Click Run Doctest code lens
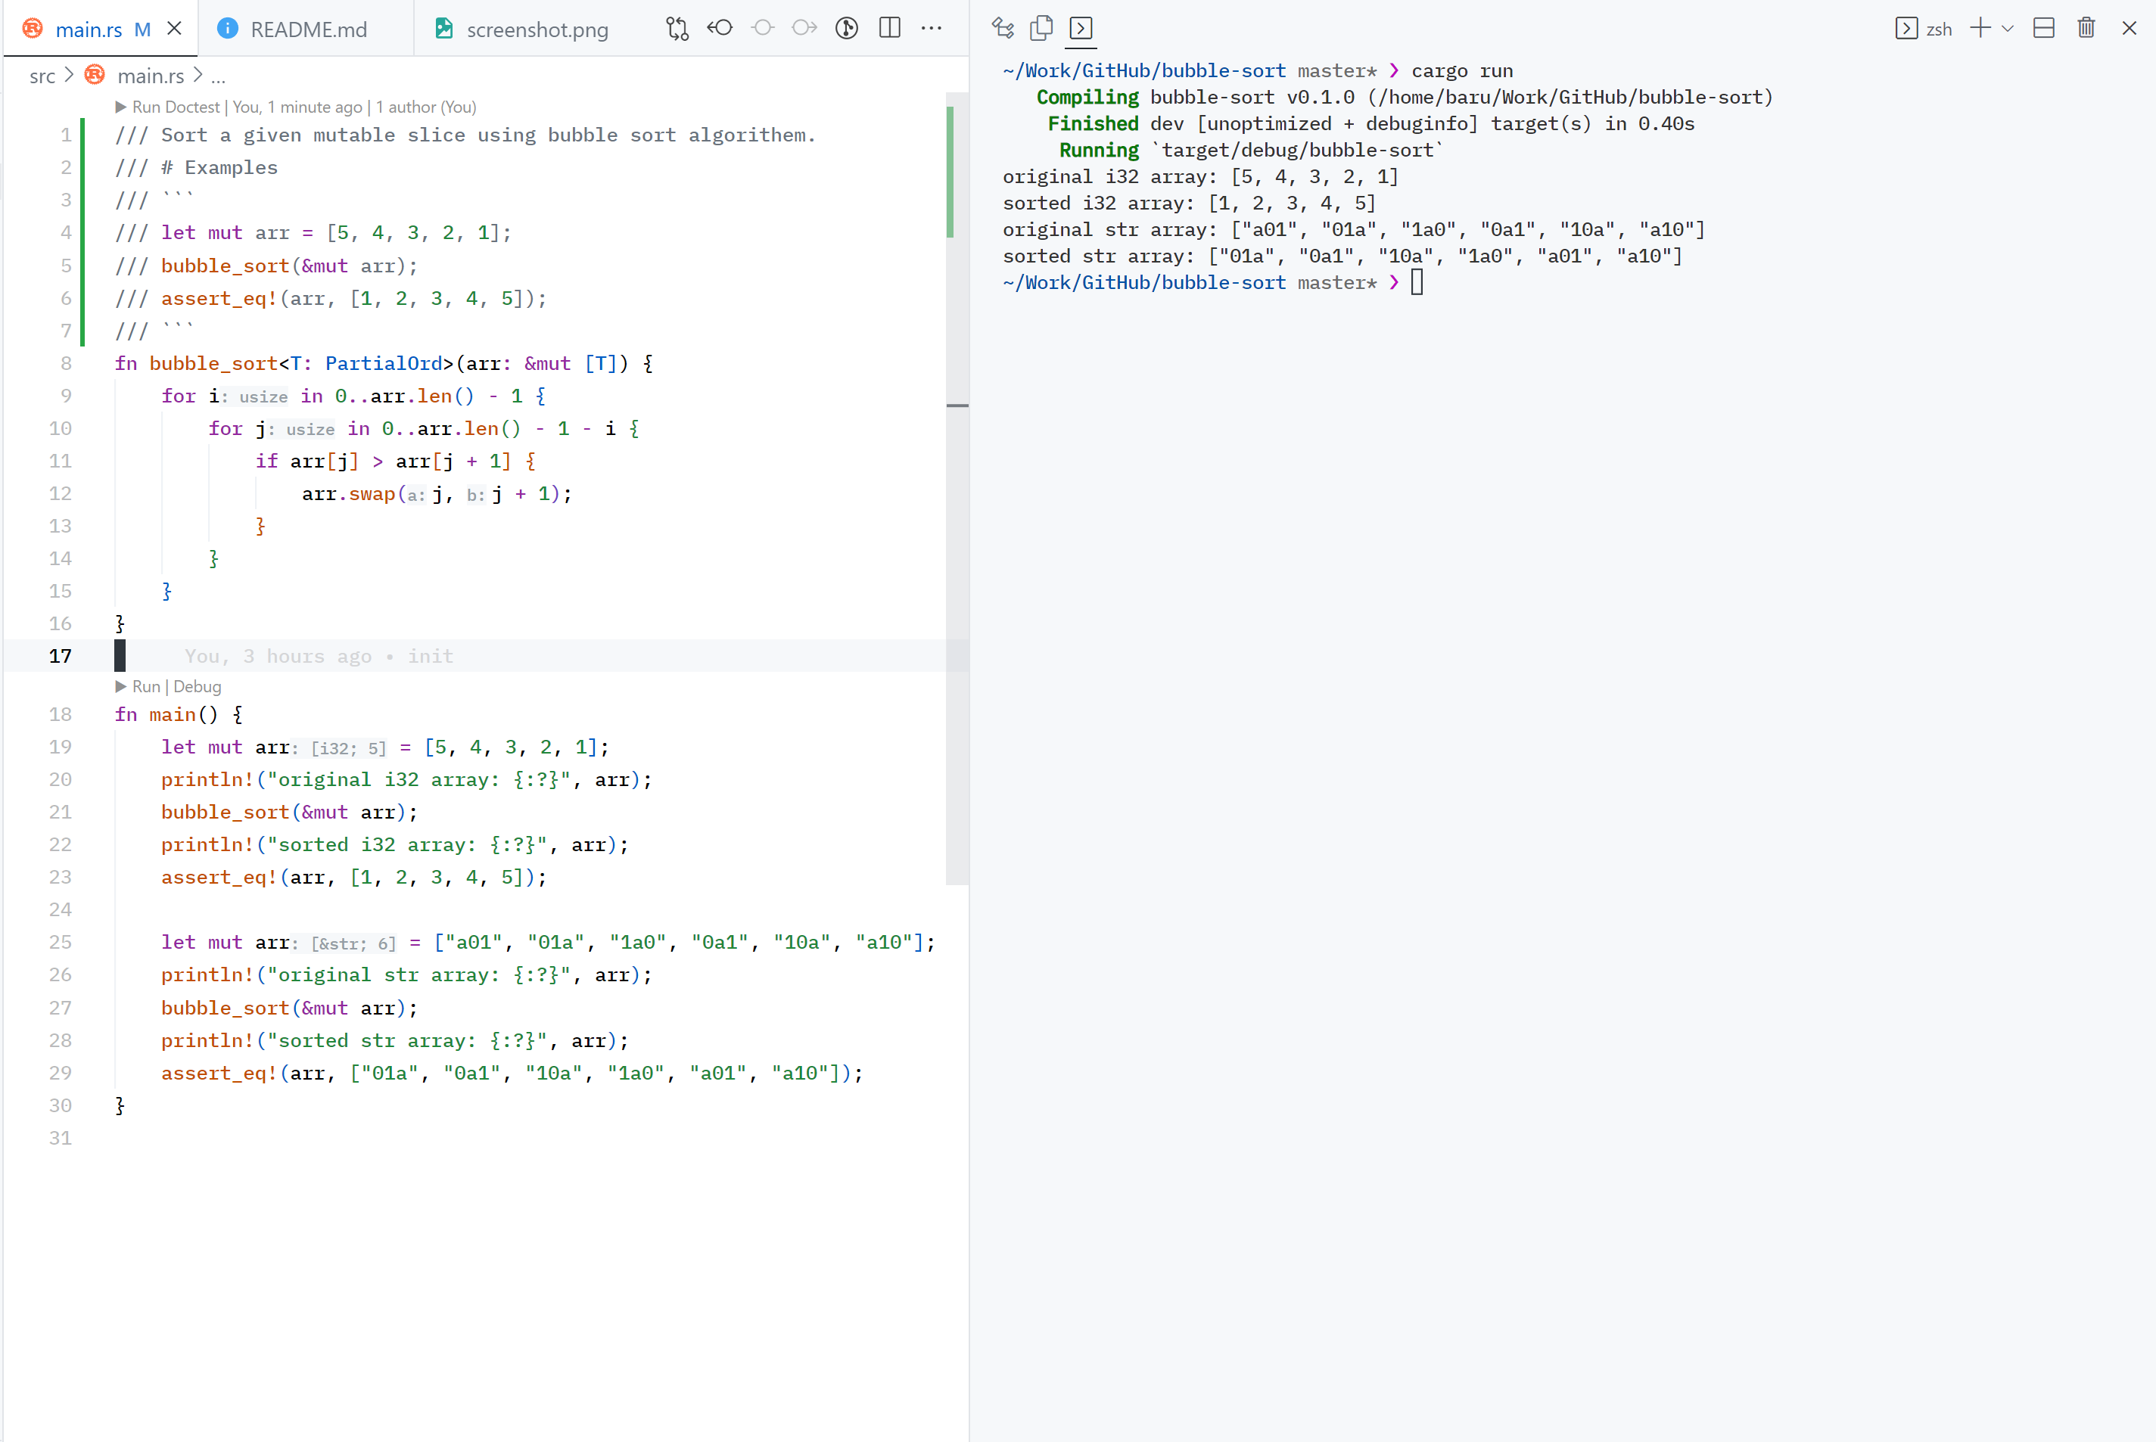 (175, 107)
